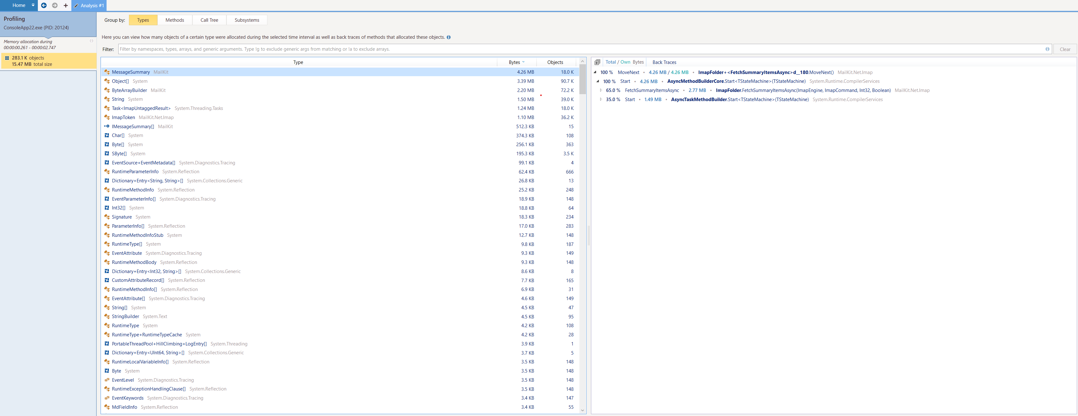Open the Home dropdown arrow
The height and width of the screenshot is (416, 1078).
[x=33, y=5]
